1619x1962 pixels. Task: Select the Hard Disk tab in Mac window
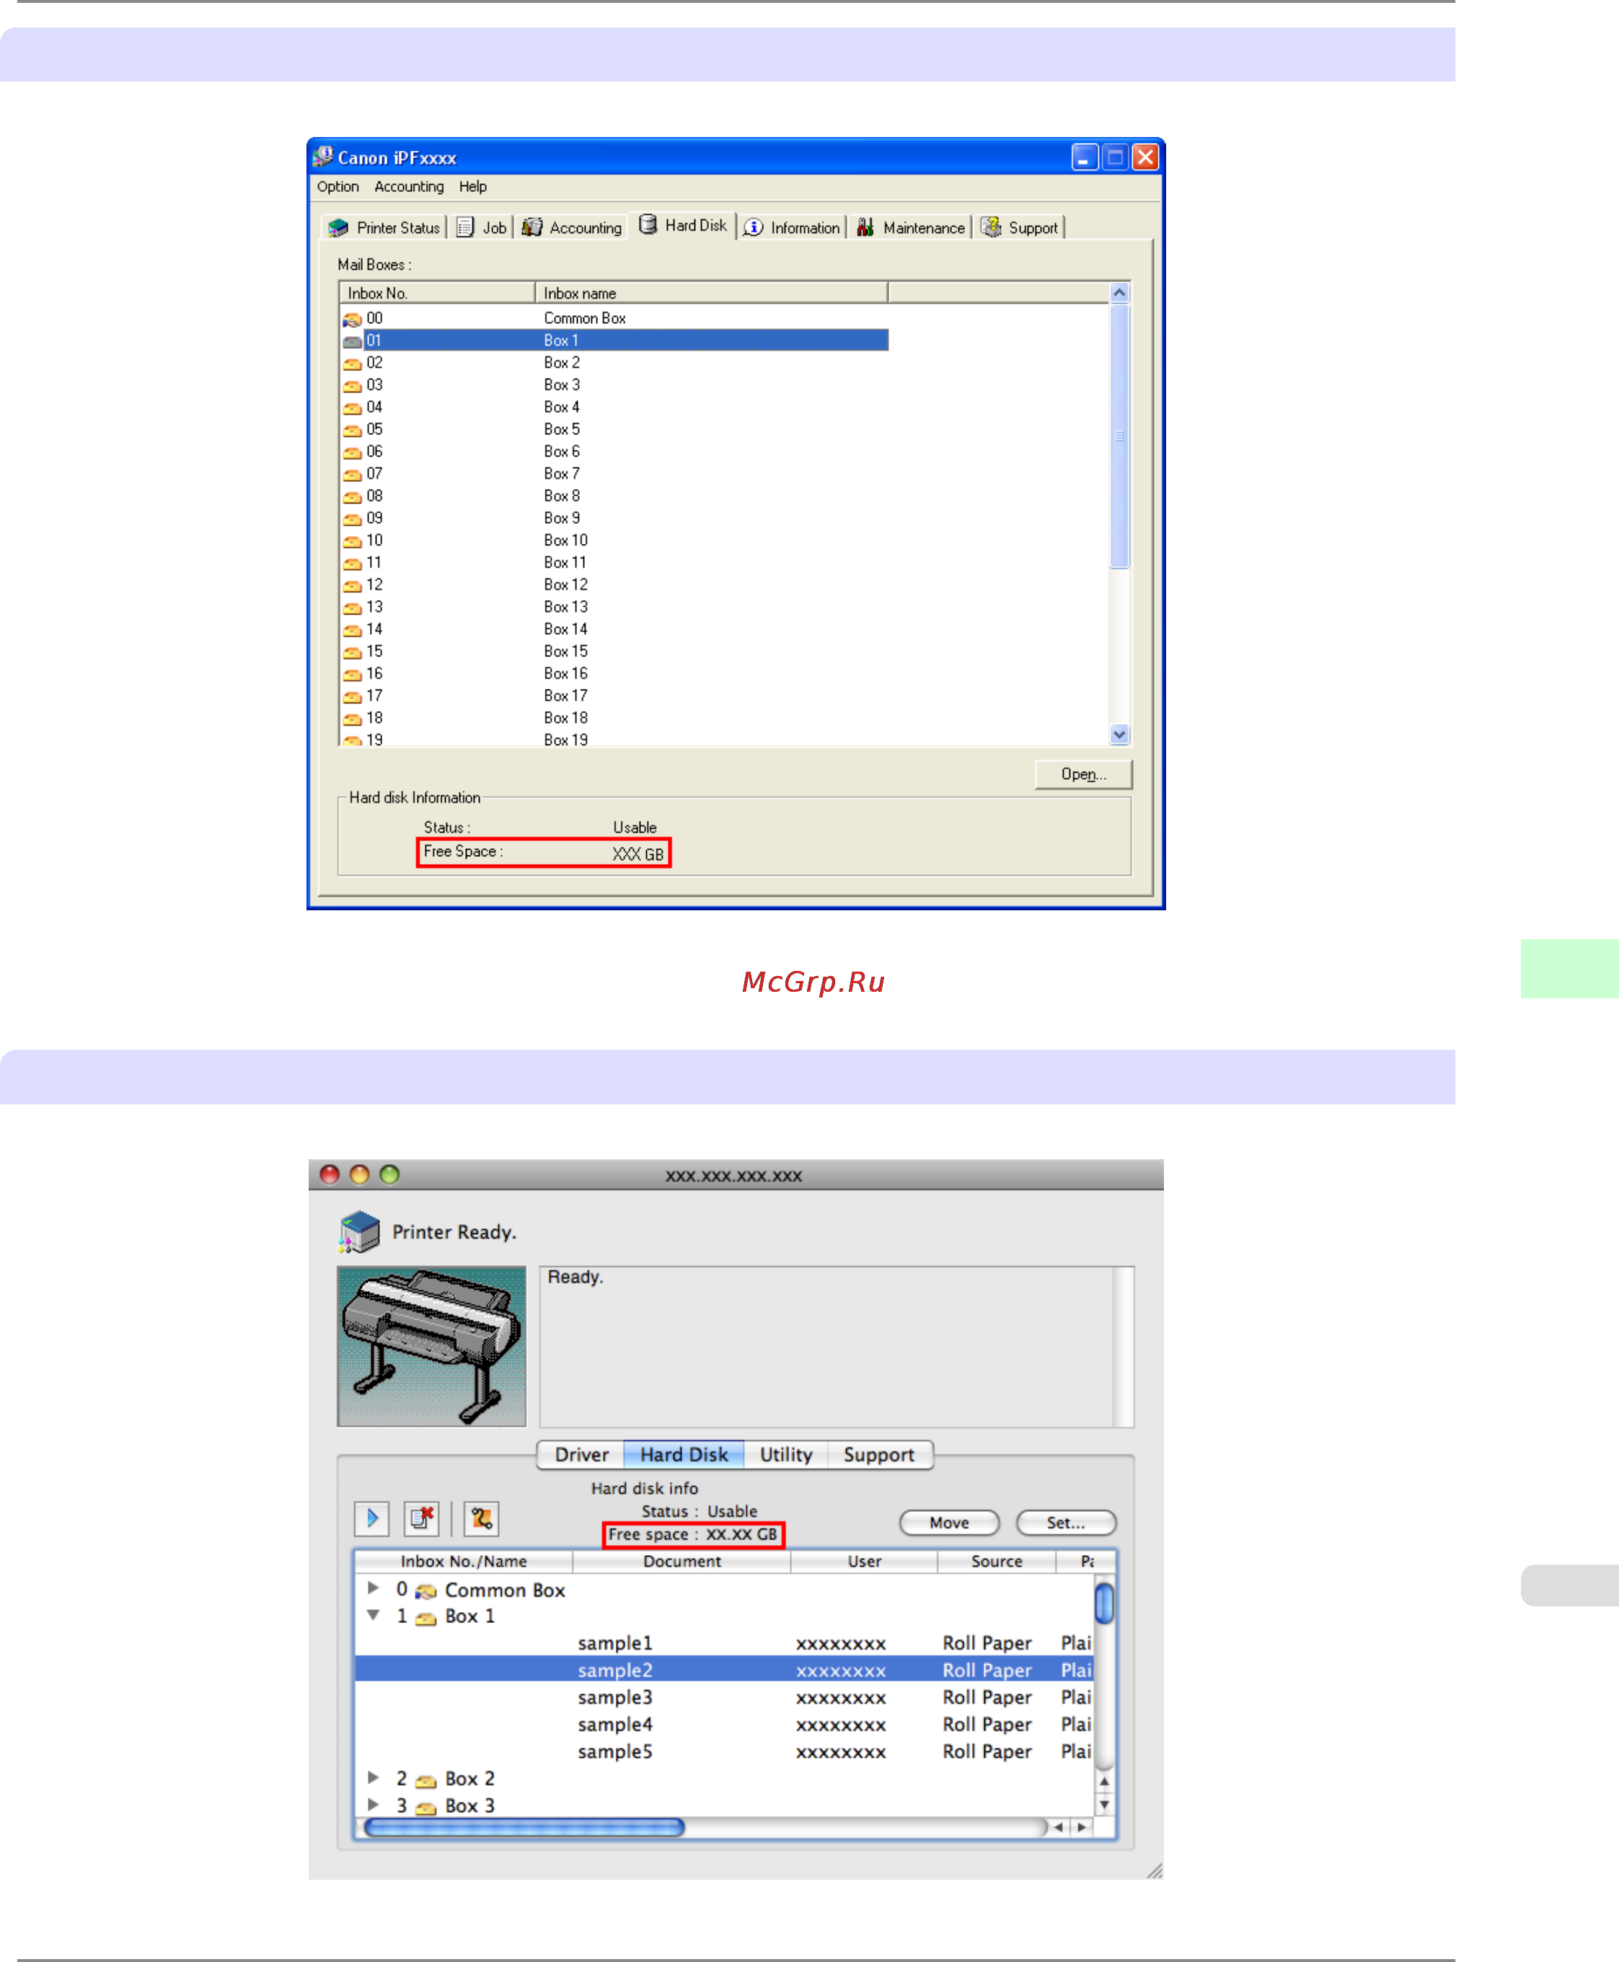coord(684,1454)
